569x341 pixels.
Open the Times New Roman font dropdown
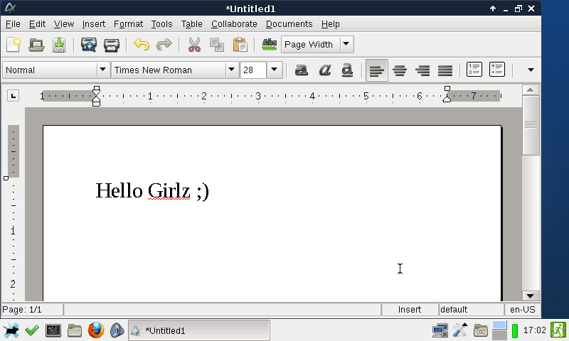pyautogui.click(x=231, y=70)
